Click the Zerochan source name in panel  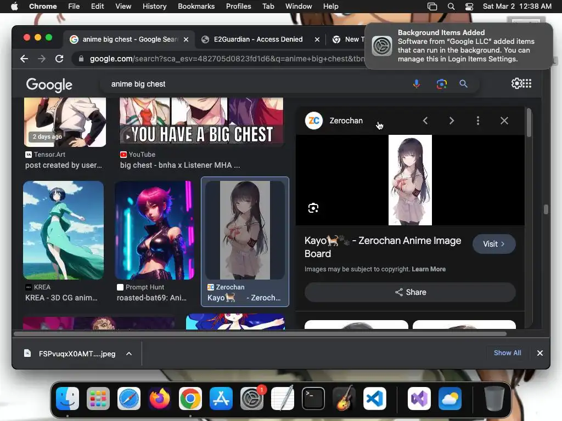coord(346,121)
